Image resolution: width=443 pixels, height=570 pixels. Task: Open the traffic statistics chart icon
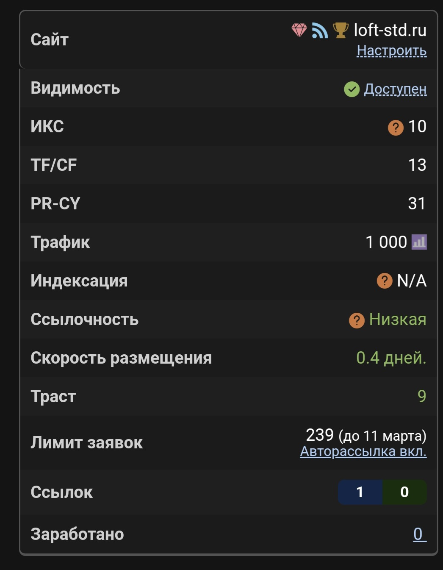pyautogui.click(x=419, y=242)
